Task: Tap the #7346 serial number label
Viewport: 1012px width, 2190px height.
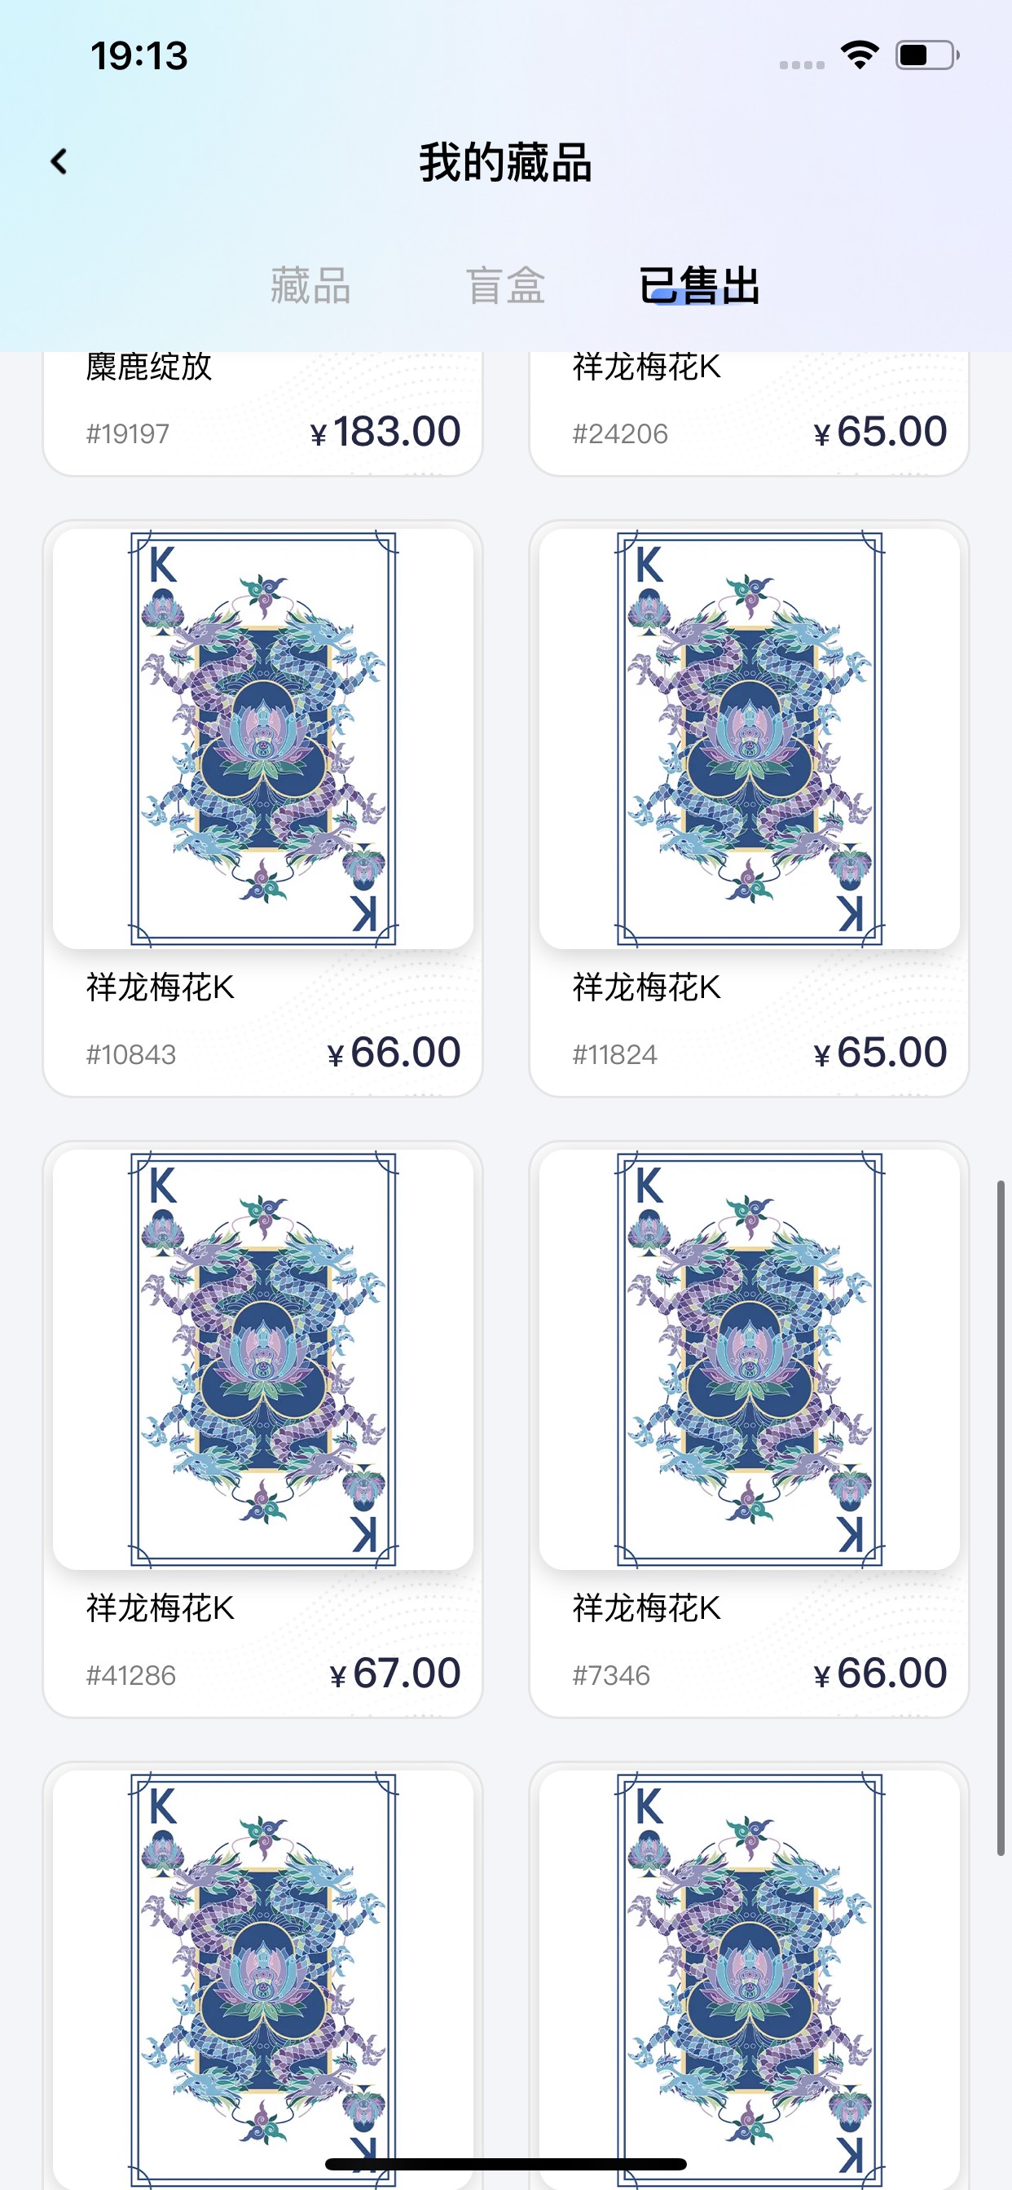Action: pyautogui.click(x=610, y=1676)
